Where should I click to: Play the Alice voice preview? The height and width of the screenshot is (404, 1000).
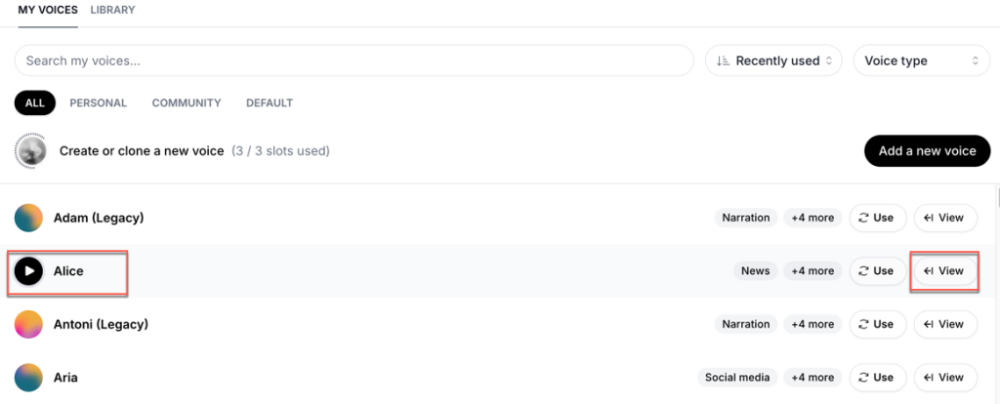click(x=28, y=271)
